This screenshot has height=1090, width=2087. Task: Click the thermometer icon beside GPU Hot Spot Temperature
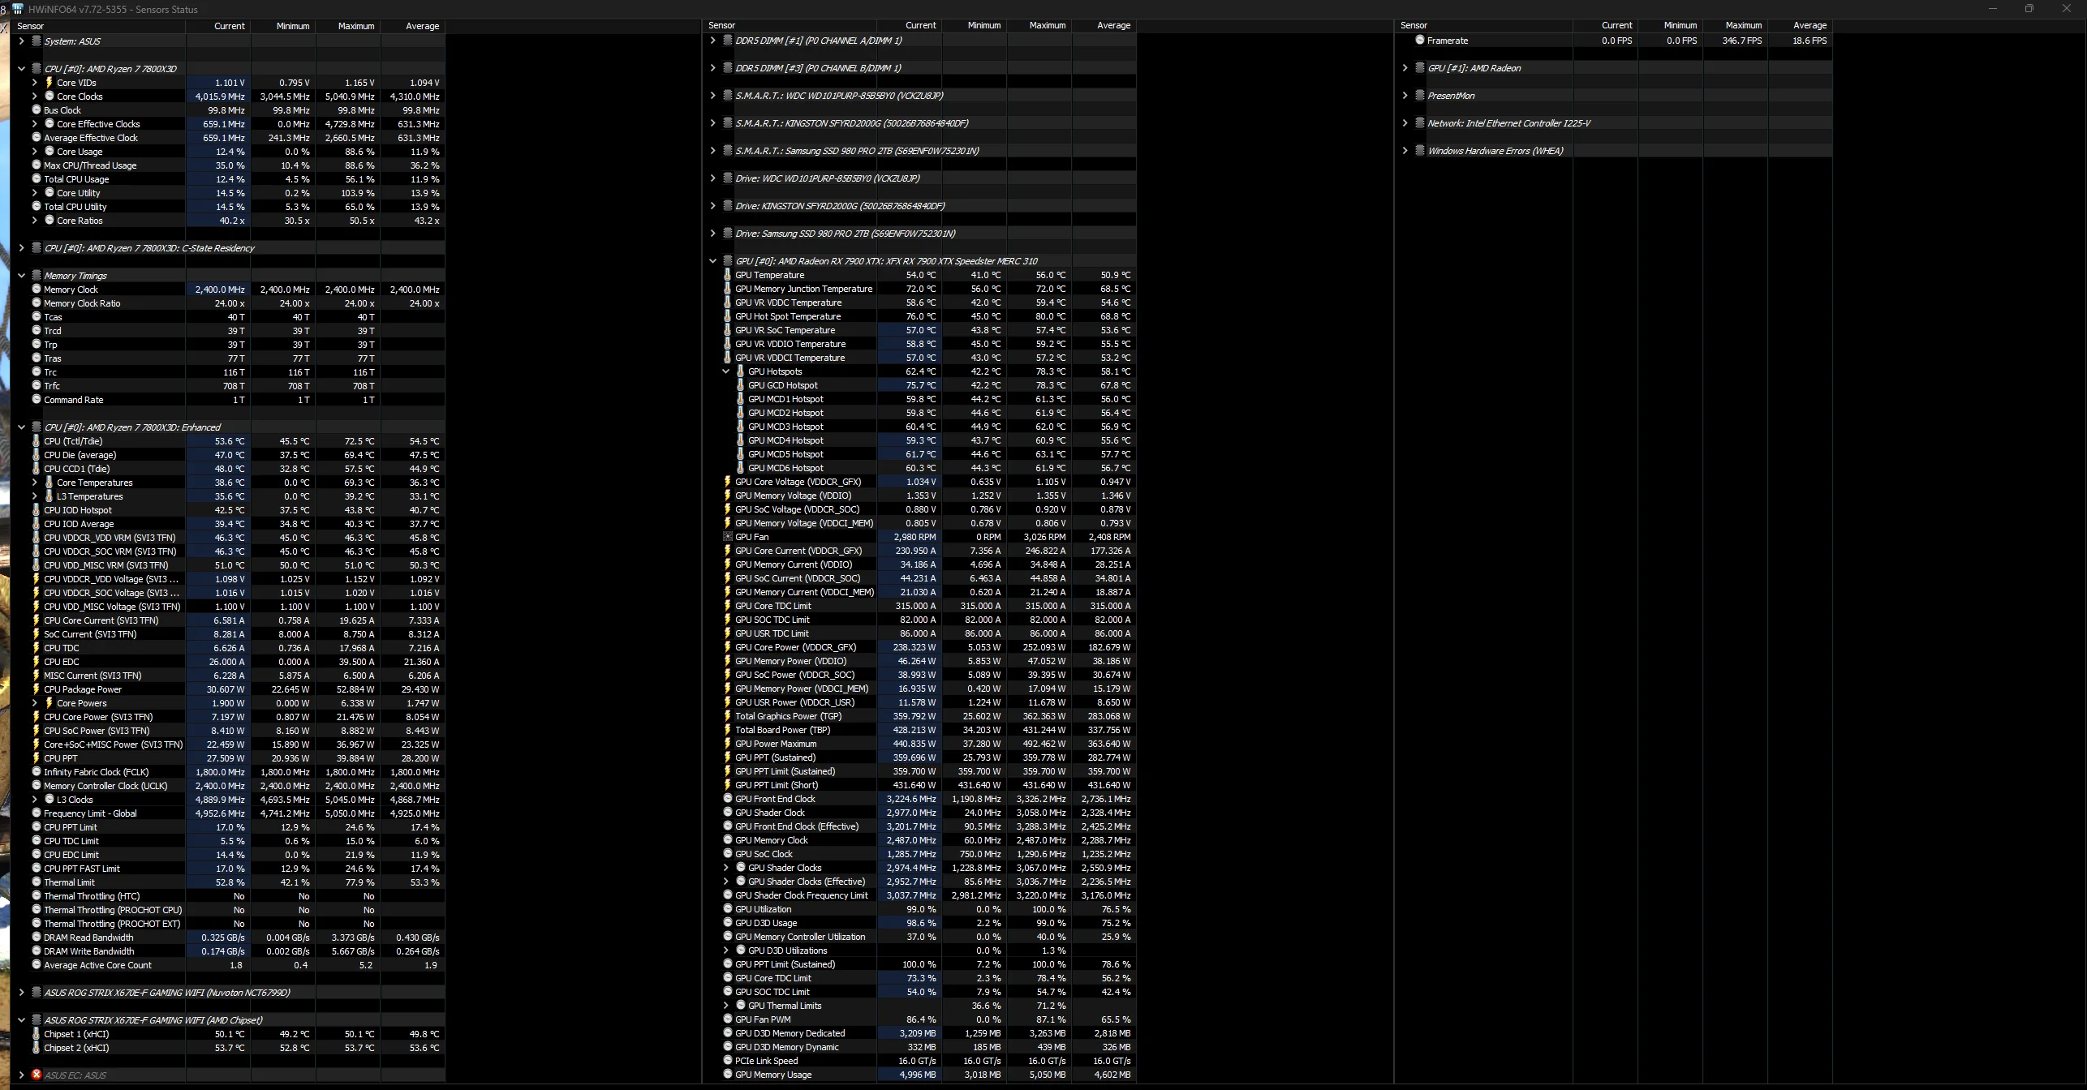728,316
